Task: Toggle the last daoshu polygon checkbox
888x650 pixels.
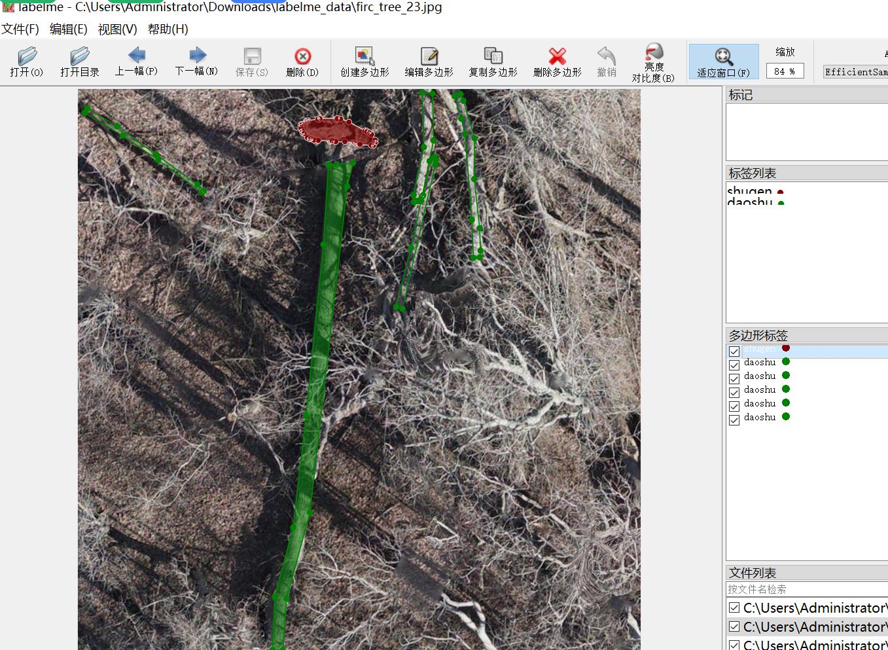Action: pyautogui.click(x=734, y=420)
